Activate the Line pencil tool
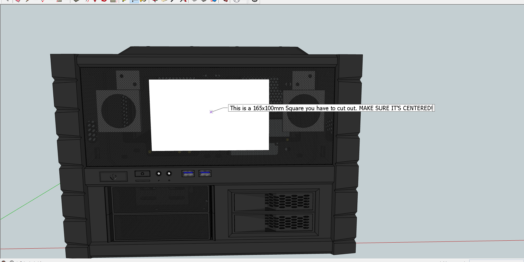The width and height of the screenshot is (524, 262). click(27, 1)
